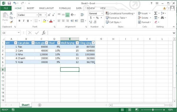The height and width of the screenshot is (112, 177).
Task: Add a new sheet with plus button
Action: (x=40, y=105)
